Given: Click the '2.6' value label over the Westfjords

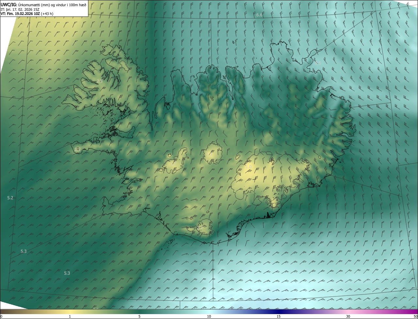Looking at the screenshot, I should tap(99, 81).
